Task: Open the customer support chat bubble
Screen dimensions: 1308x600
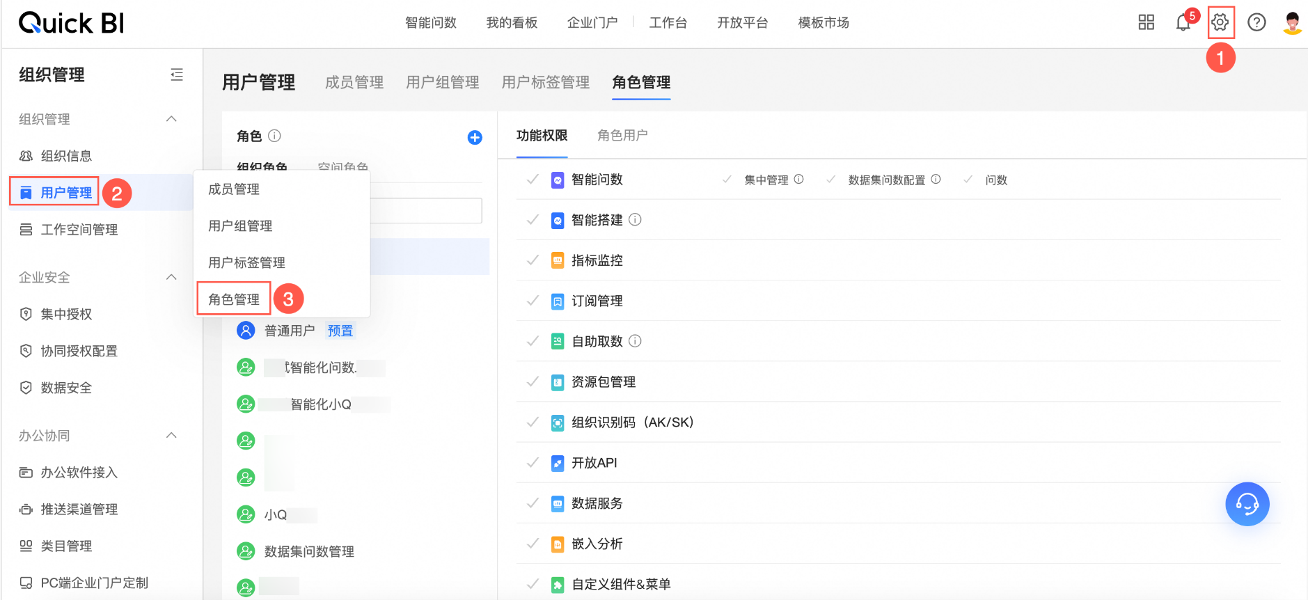Action: tap(1247, 504)
